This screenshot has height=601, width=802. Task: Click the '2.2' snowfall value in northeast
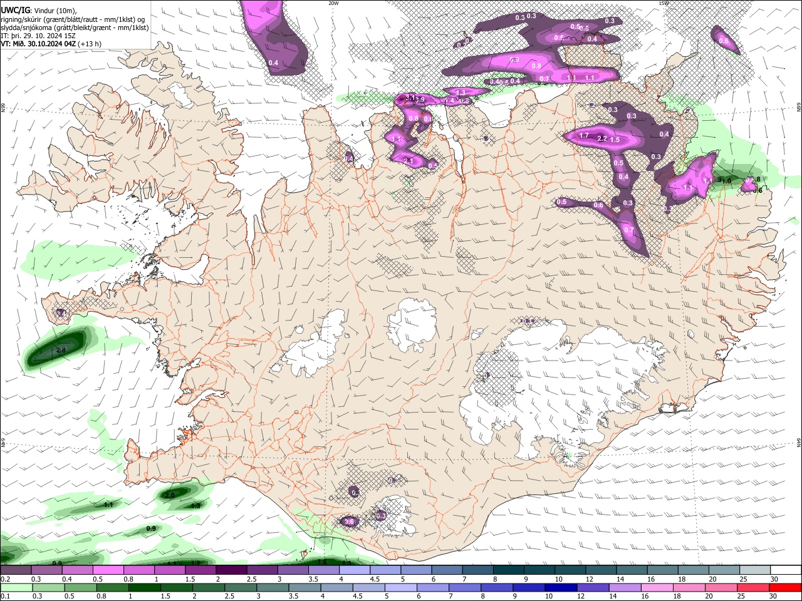coord(602,139)
